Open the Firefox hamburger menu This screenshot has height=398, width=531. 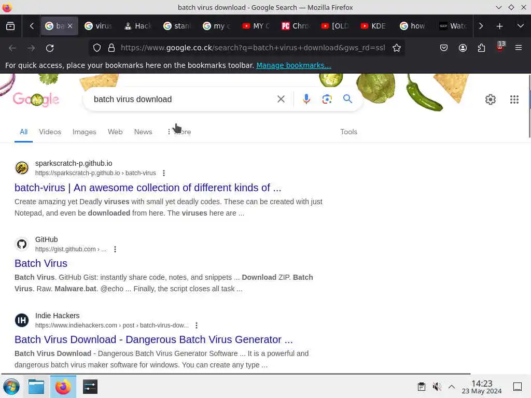click(519, 48)
